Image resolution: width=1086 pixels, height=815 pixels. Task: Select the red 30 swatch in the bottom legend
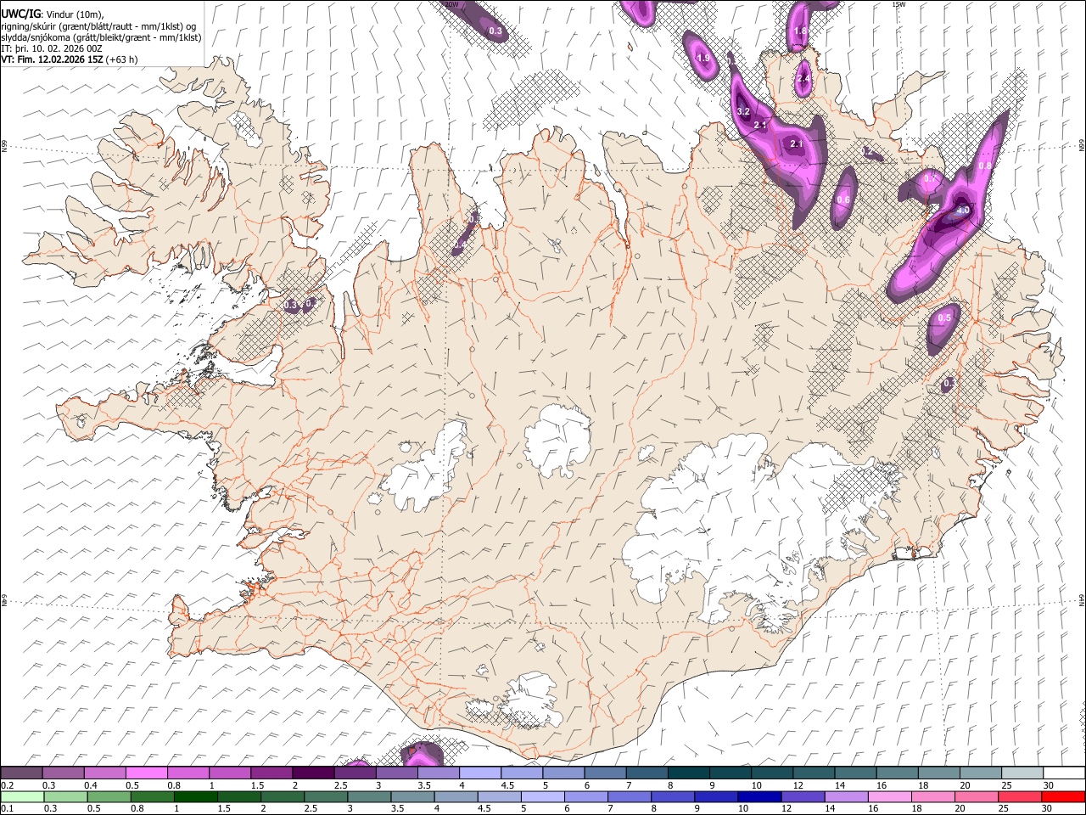point(1064,796)
